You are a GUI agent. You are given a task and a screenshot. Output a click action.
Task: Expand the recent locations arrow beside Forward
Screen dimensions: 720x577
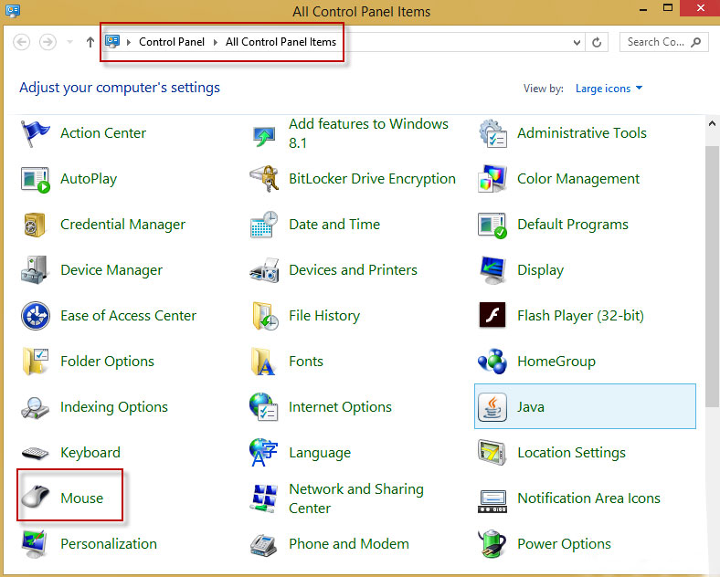pos(69,42)
